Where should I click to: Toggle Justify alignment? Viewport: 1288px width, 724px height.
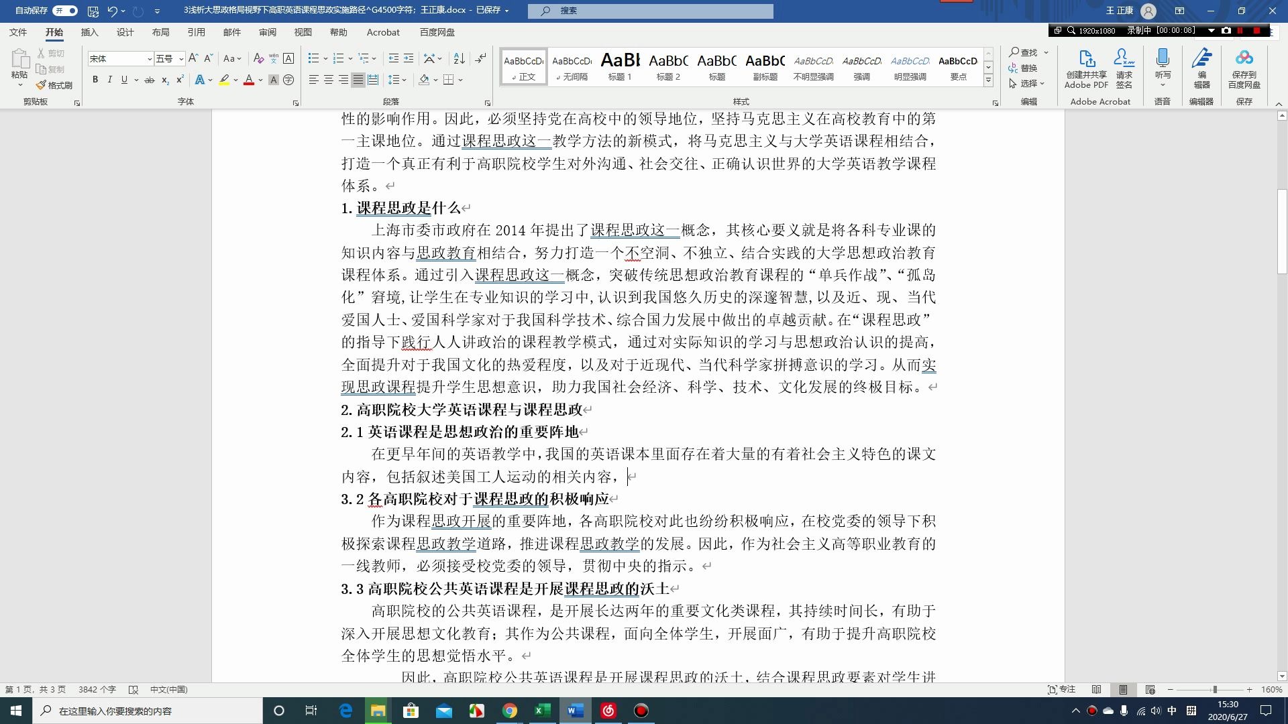click(358, 80)
